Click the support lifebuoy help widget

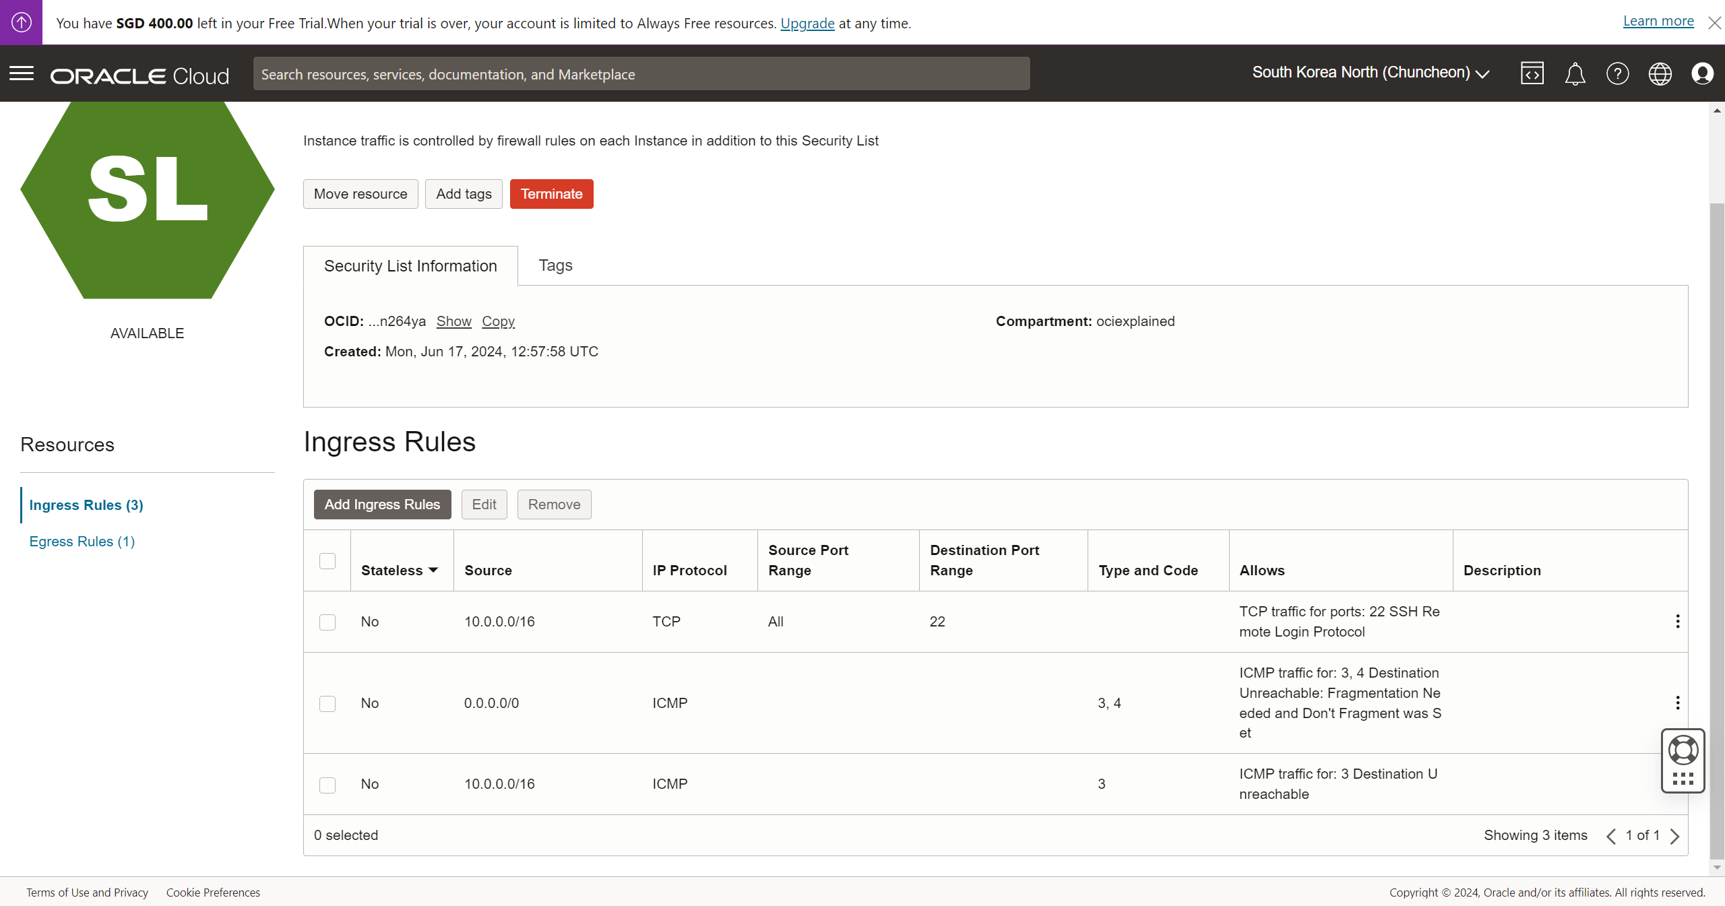(x=1683, y=750)
